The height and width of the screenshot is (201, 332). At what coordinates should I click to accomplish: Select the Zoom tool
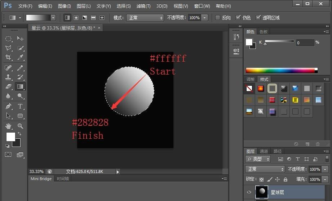pos(20,126)
